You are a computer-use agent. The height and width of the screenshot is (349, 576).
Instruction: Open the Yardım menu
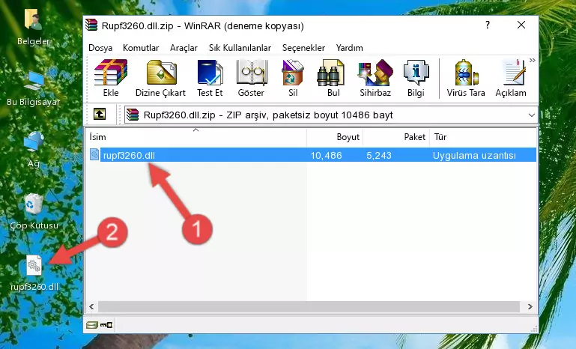pyautogui.click(x=349, y=48)
